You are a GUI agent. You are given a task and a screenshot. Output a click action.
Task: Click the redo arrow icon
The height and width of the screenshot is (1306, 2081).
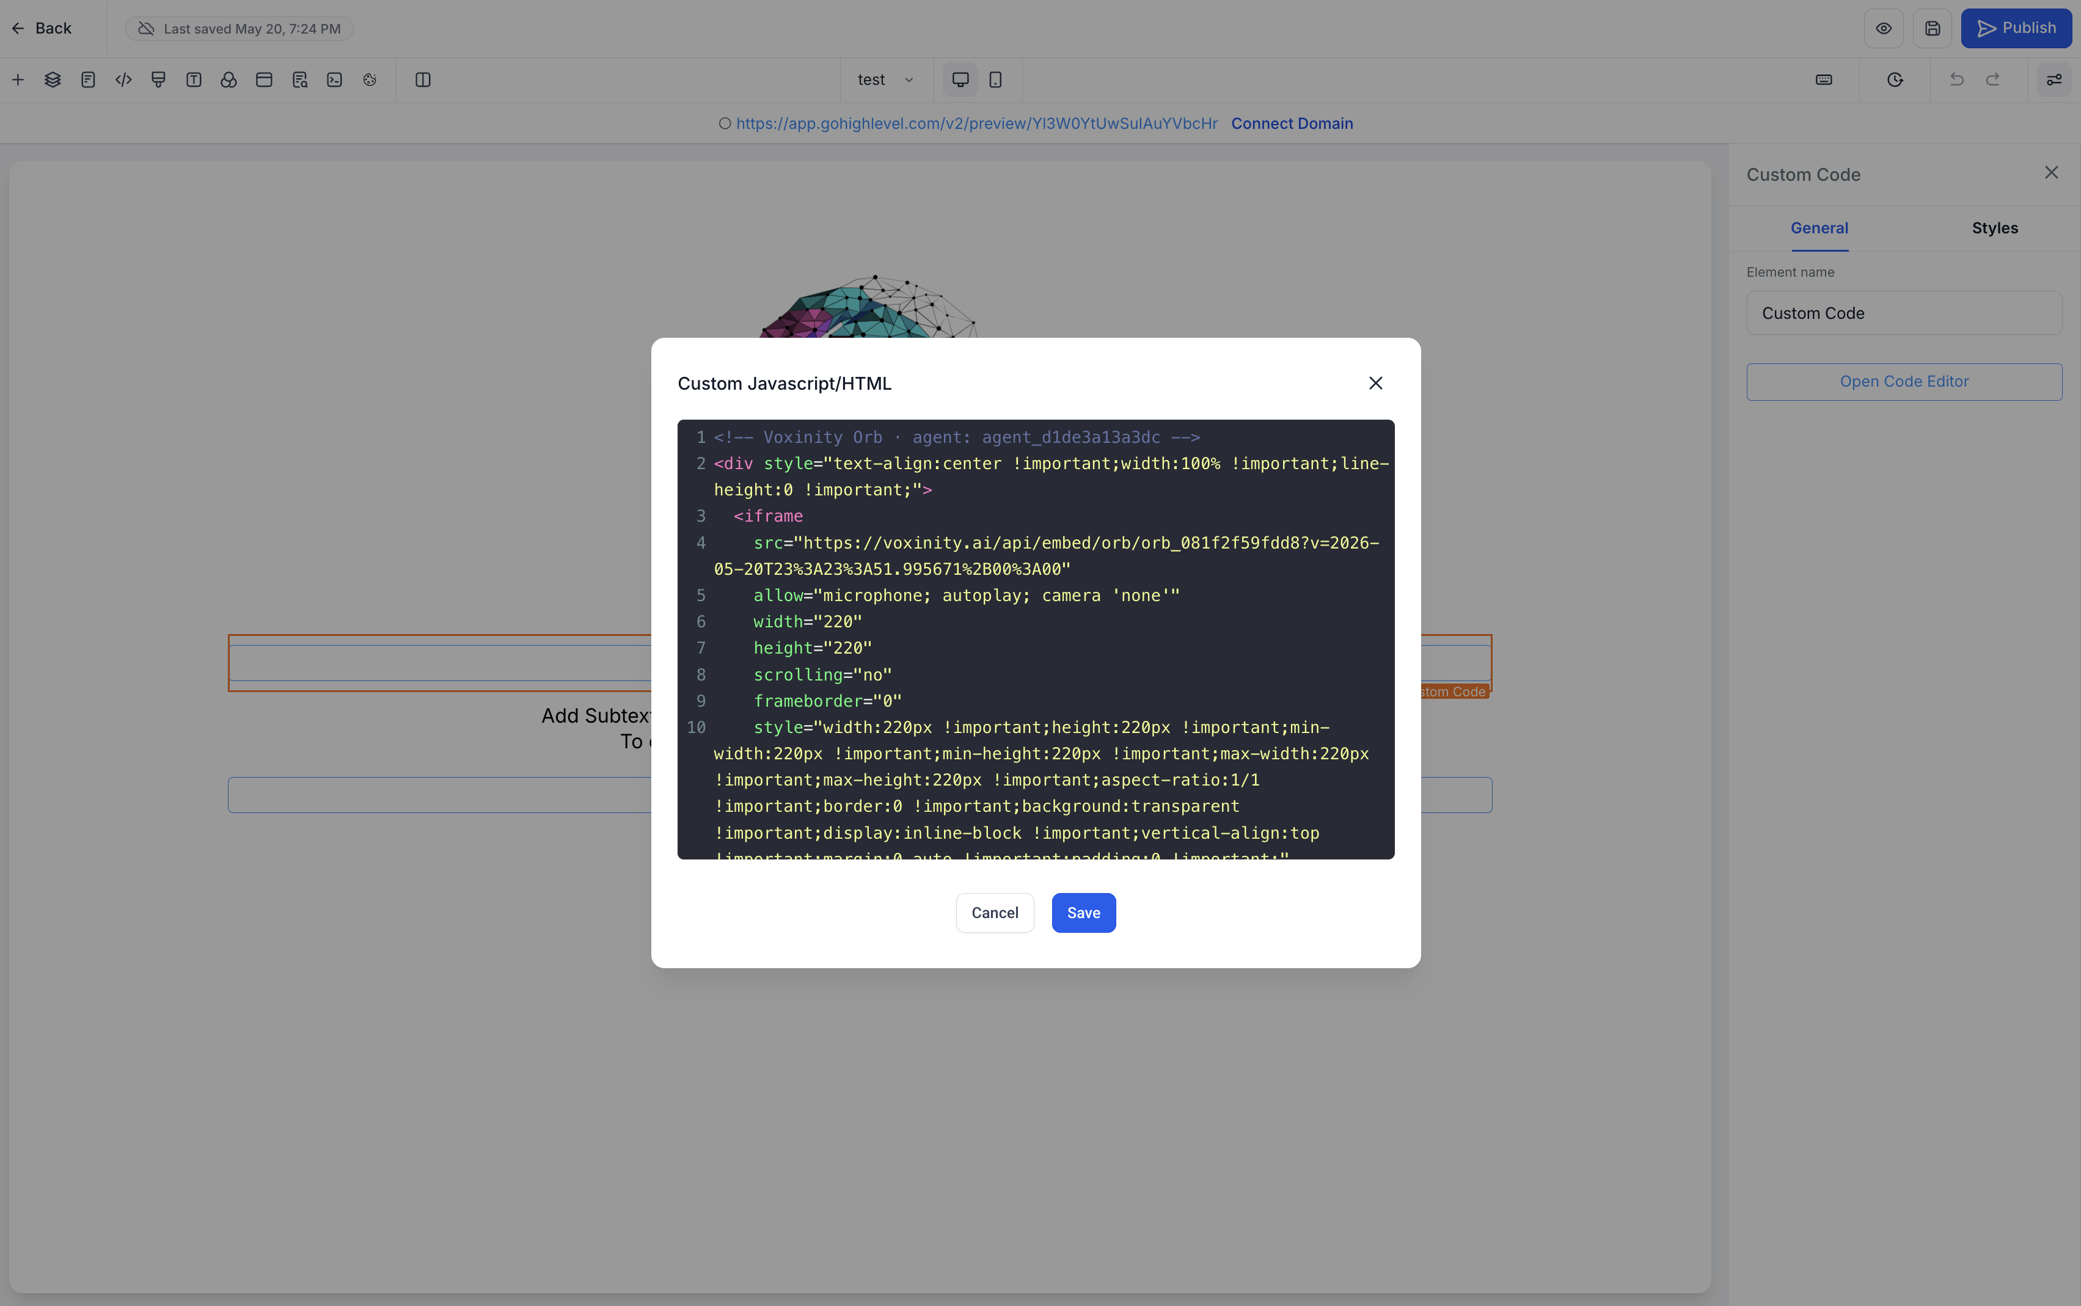(1992, 79)
